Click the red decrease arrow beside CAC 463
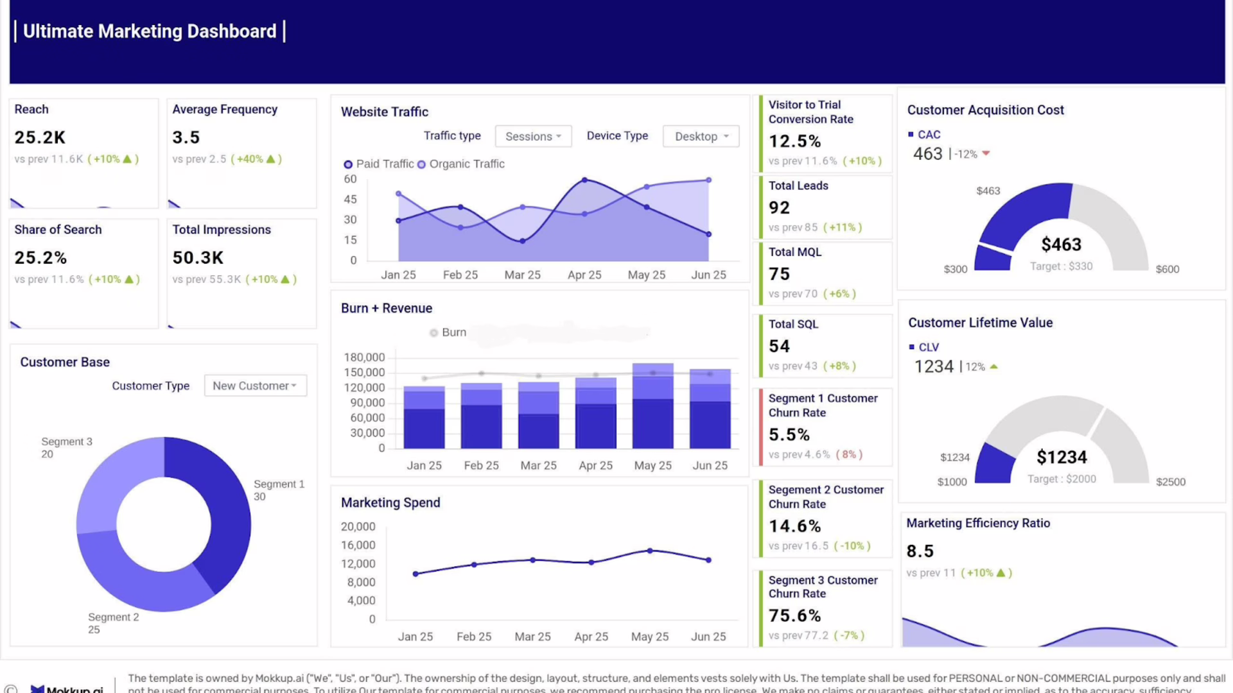1233x693 pixels. click(986, 153)
